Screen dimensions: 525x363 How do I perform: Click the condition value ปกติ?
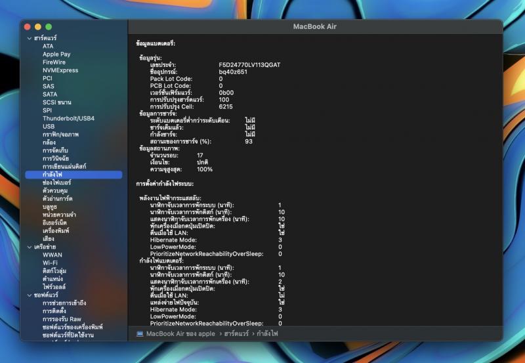coord(203,162)
